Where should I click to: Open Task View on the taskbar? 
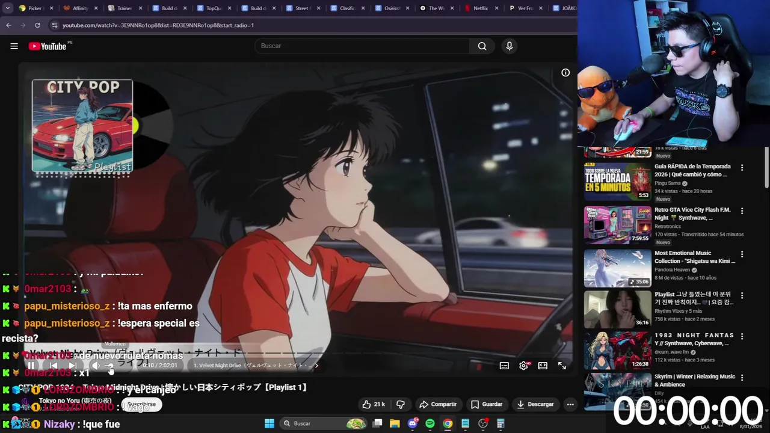pyautogui.click(x=377, y=423)
